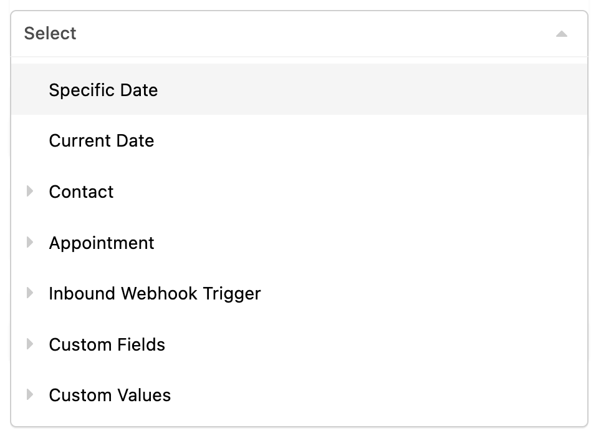
Task: Click the highlighted Specific Date row
Action: tap(299, 89)
